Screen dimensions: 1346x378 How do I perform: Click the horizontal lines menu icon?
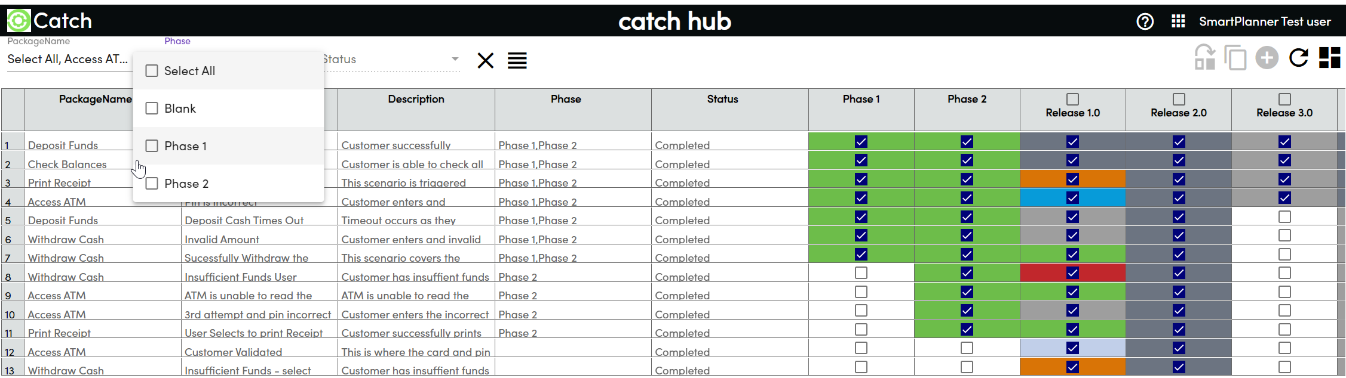[x=517, y=60]
